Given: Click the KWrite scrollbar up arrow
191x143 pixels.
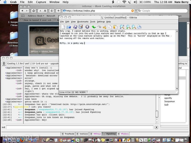Looking at the screenshot, I should coord(177,31).
